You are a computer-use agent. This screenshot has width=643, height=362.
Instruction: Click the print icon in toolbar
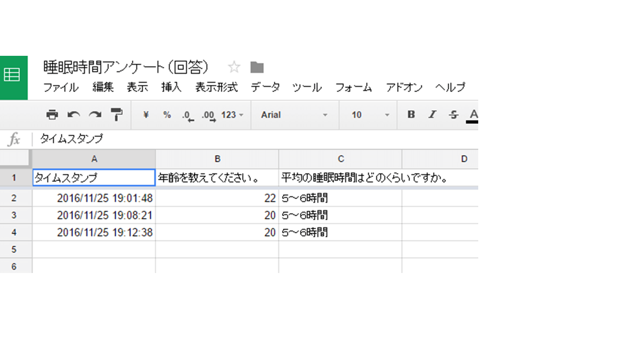tap(52, 115)
